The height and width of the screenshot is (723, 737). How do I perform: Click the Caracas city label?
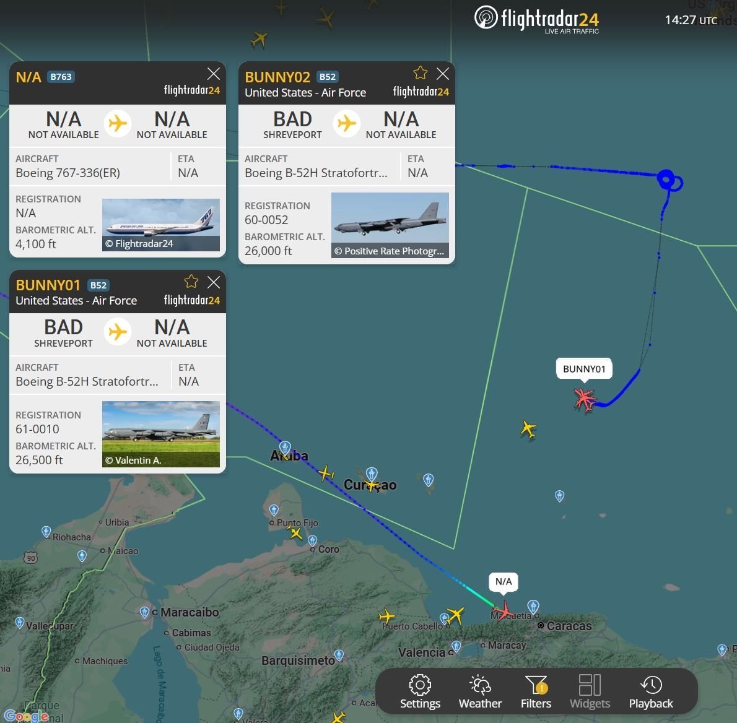(569, 626)
